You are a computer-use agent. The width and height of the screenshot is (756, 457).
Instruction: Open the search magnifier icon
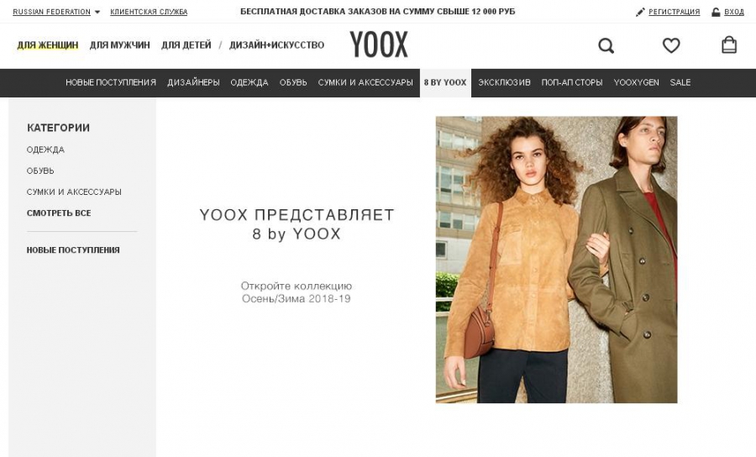[606, 46]
